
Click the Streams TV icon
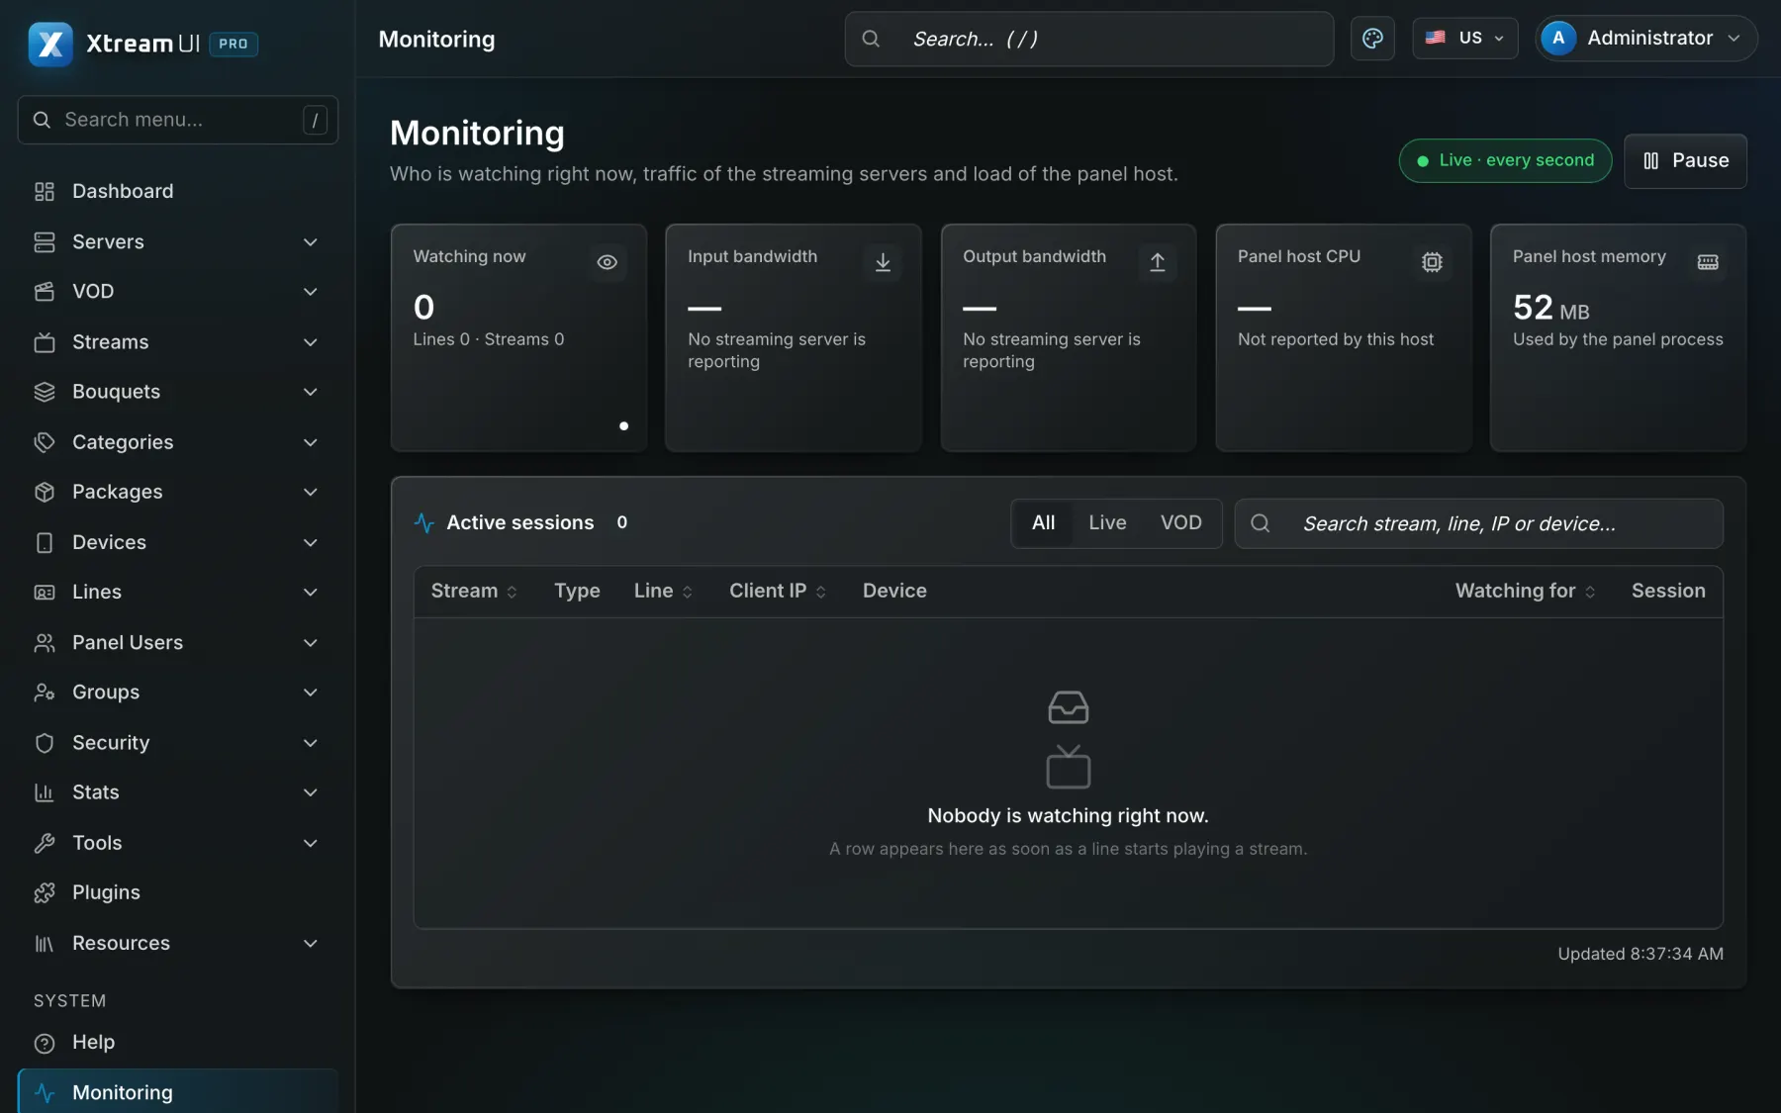pyautogui.click(x=45, y=342)
